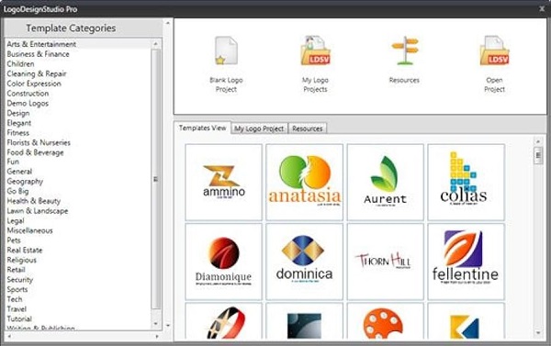Click the Open Project LDSV icon
The width and height of the screenshot is (551, 346).
[x=494, y=50]
